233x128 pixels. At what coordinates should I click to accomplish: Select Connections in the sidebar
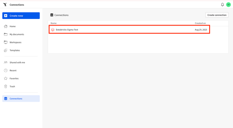[x=16, y=99]
